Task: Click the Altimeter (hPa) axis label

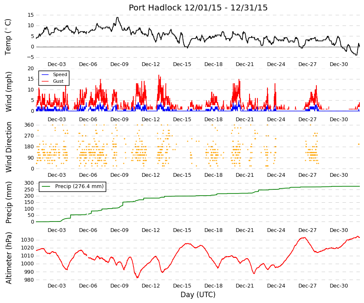Action: [8, 258]
